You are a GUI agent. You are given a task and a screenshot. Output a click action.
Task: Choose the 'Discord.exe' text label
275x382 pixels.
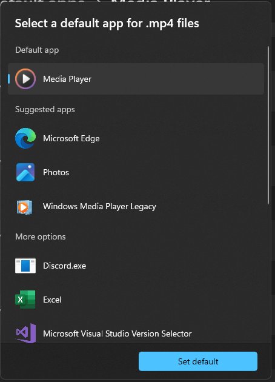[64, 266]
